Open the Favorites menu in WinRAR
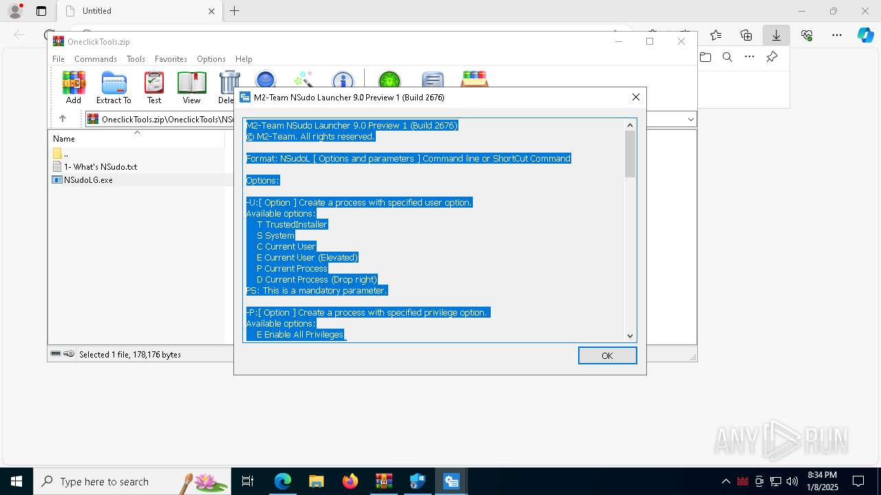 171,59
